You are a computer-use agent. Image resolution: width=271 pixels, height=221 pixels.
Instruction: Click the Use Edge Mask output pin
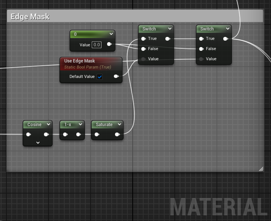pyautogui.click(x=116, y=76)
